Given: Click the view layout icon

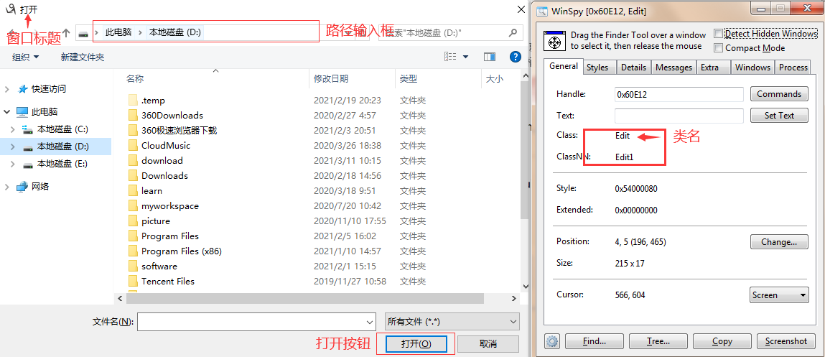Looking at the screenshot, I should point(450,57).
